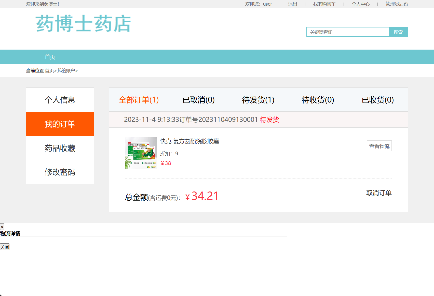This screenshot has height=296, width=434.
Task: Click 取消订单 to cancel the order
Action: pos(378,193)
